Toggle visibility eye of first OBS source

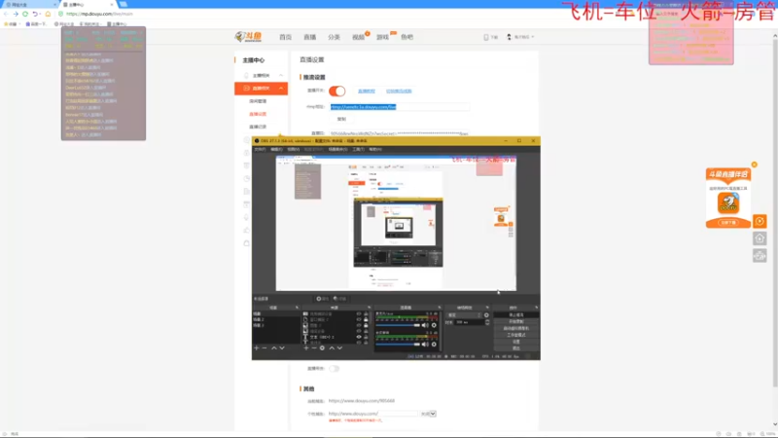[359, 313]
